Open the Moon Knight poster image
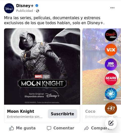121x133 pixels. (x=42, y=66)
